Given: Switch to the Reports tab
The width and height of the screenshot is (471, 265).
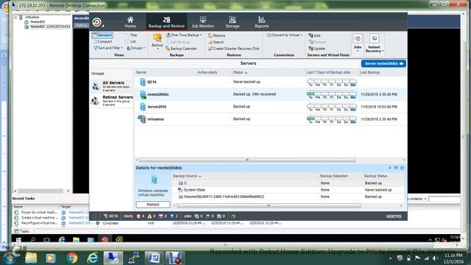Looking at the screenshot, I should pos(262,22).
